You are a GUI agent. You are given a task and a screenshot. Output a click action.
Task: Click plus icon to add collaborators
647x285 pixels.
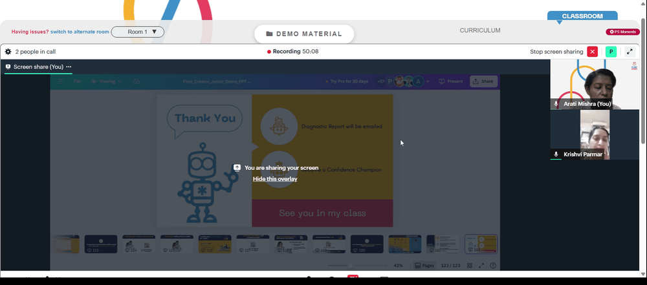428,81
